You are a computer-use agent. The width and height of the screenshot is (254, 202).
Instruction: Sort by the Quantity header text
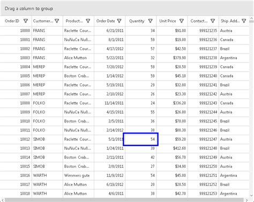137,21
